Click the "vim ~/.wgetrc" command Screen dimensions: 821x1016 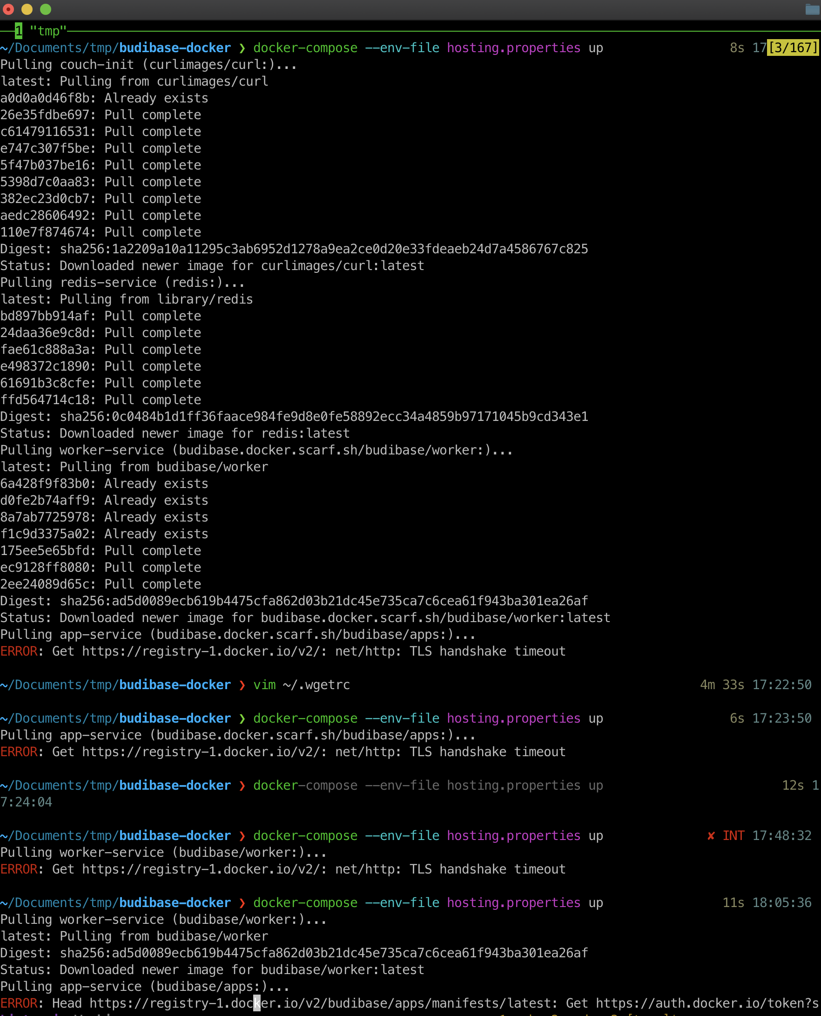(x=302, y=685)
